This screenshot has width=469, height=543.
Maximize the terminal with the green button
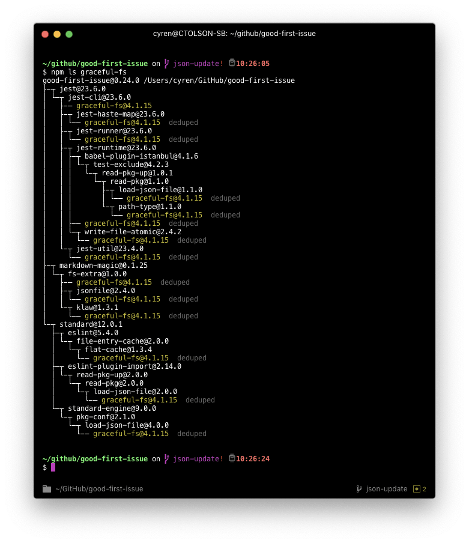click(69, 34)
